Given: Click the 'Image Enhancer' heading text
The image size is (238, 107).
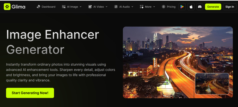Looking at the screenshot, I should pos(52,35).
